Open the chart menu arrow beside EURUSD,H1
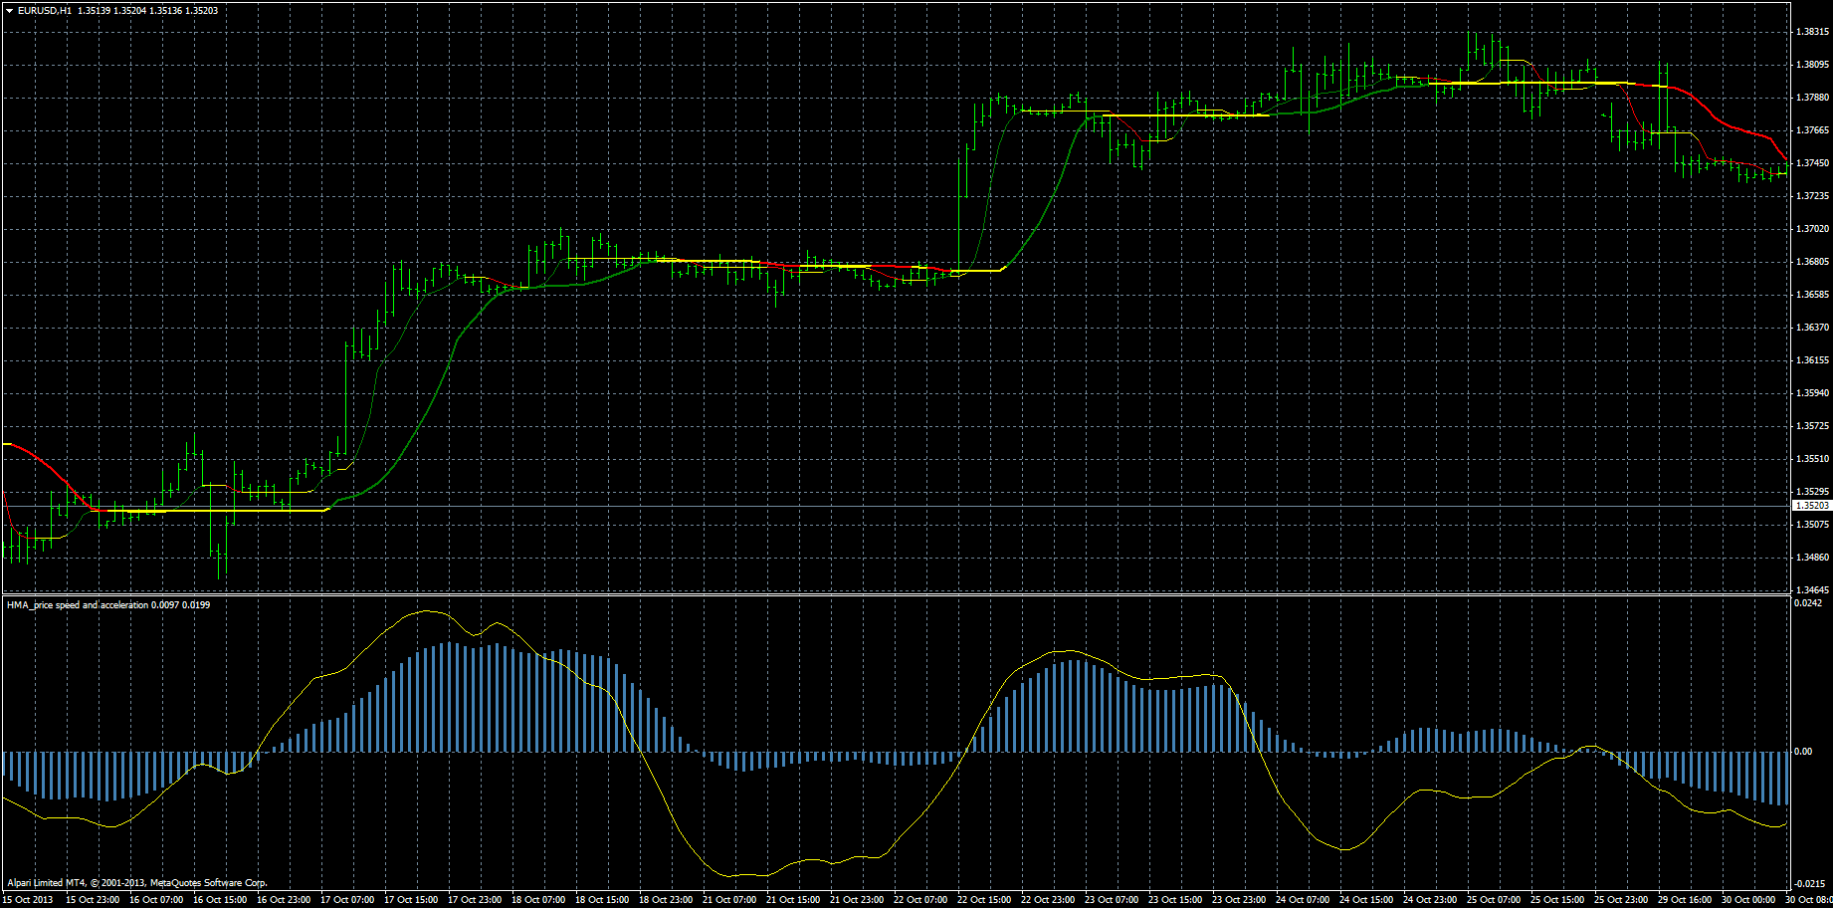This screenshot has width=1833, height=908. tap(9, 11)
